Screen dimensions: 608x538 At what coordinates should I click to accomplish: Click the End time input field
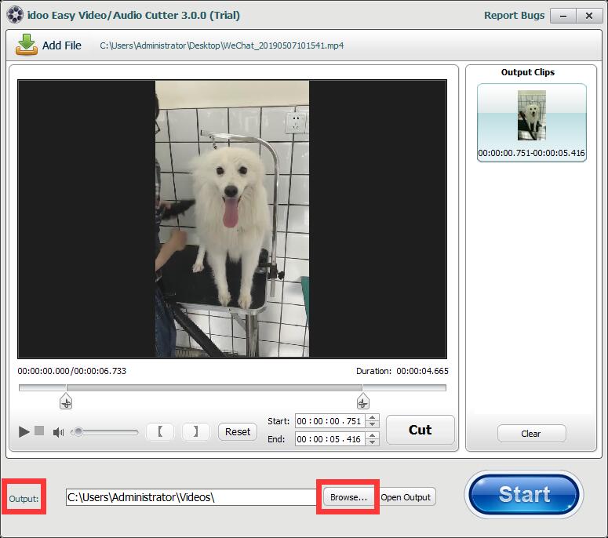[329, 438]
